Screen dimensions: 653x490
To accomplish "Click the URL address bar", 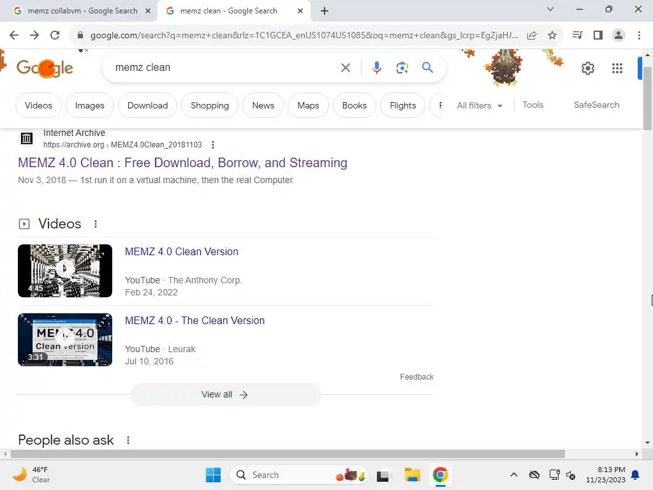I will click(304, 36).
